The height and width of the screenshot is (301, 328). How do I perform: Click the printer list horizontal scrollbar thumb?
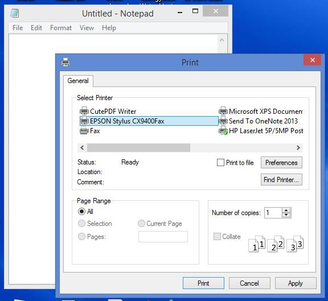coord(139,147)
